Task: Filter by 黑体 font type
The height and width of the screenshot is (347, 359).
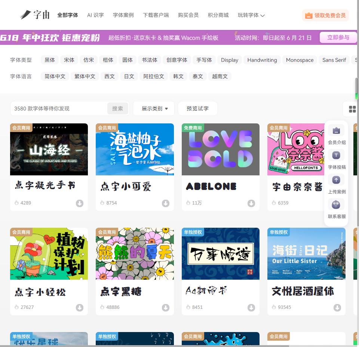Action: pyautogui.click(x=50, y=60)
